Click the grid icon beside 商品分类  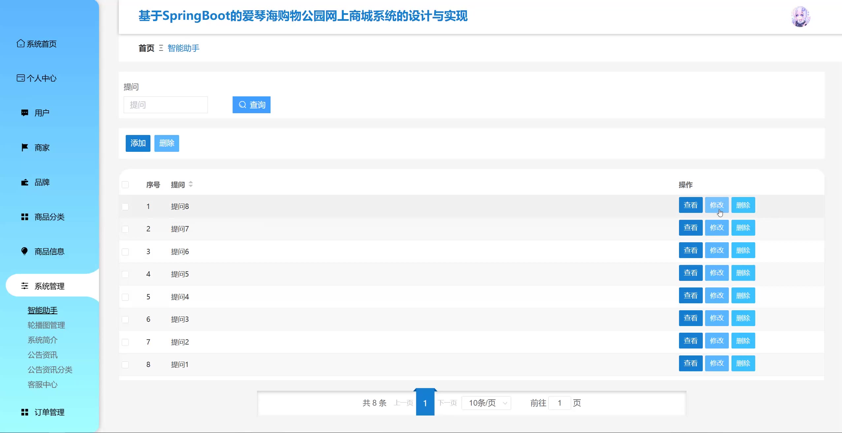coord(25,217)
